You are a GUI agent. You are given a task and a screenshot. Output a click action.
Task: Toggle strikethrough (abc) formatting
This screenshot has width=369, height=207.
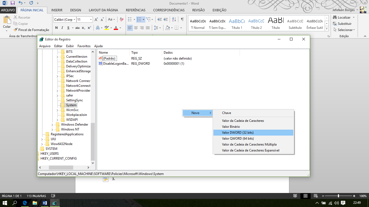click(x=78, y=28)
